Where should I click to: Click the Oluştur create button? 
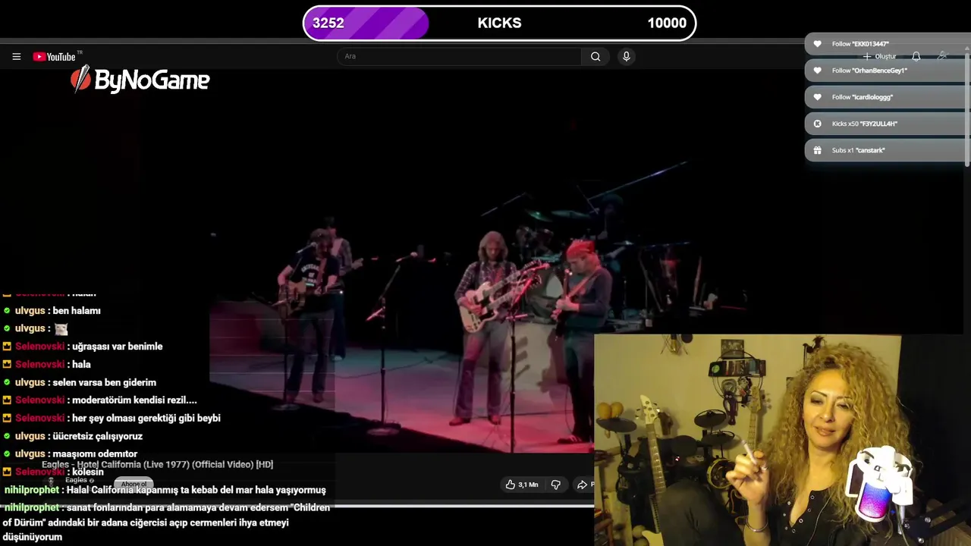(879, 57)
